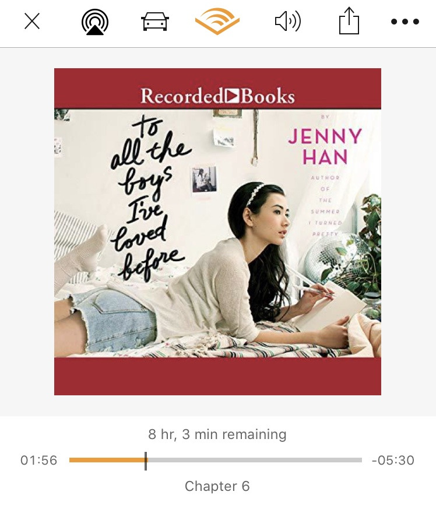The image size is (436, 509).
Task: Open the three-dot more options menu
Action: pos(405,22)
